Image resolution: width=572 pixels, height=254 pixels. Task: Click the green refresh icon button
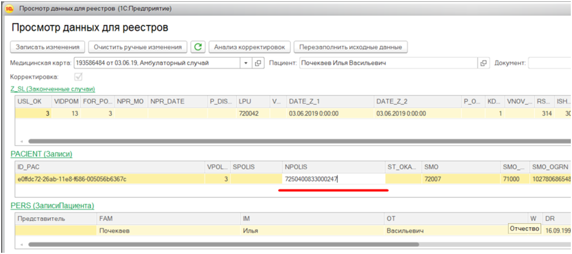pyautogui.click(x=198, y=47)
